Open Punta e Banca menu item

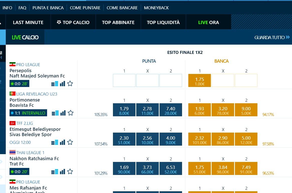point(48,8)
